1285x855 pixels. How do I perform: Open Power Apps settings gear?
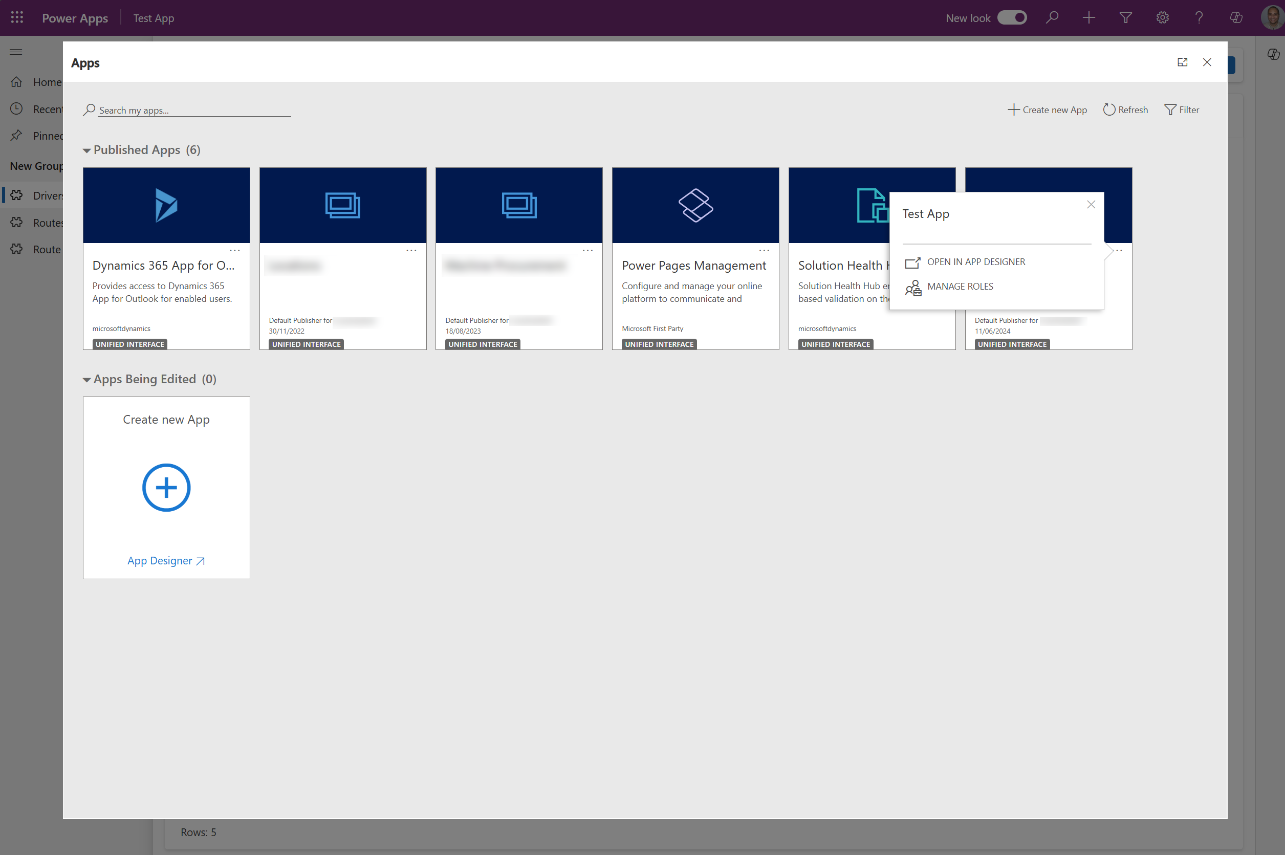(x=1162, y=17)
